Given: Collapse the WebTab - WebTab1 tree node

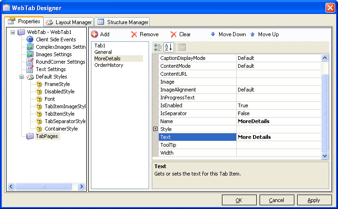Looking at the screenshot, I should [13, 32].
